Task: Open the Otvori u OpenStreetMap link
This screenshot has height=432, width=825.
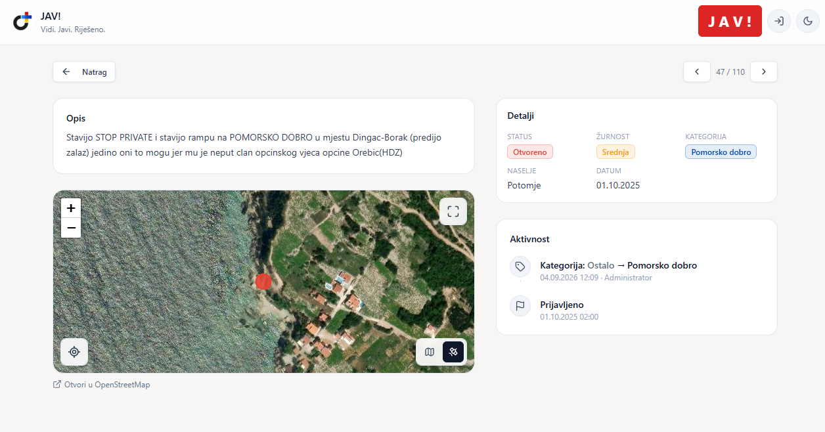Action: point(101,385)
